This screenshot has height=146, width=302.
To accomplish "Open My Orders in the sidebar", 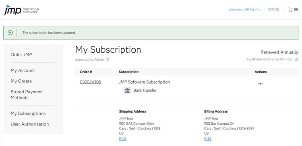I will coord(21,81).
